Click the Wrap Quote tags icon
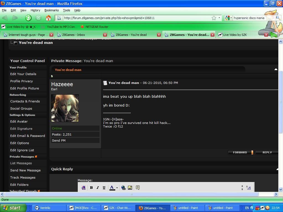Viewport: 283px width, 212px height. click(138, 188)
